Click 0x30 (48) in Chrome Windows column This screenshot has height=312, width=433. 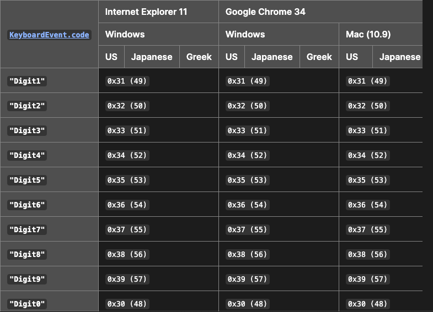(x=248, y=304)
